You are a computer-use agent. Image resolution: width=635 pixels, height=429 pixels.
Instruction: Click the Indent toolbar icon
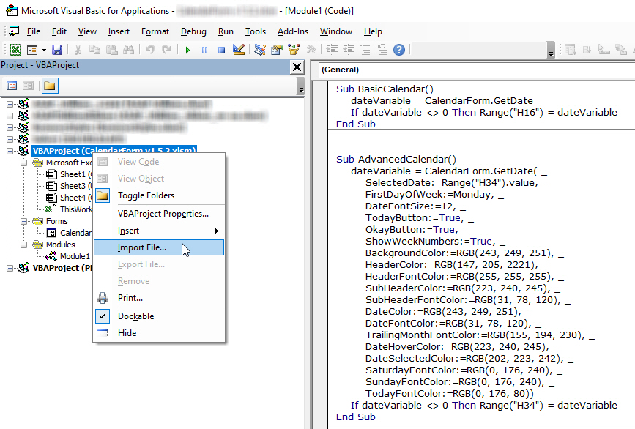332,50
